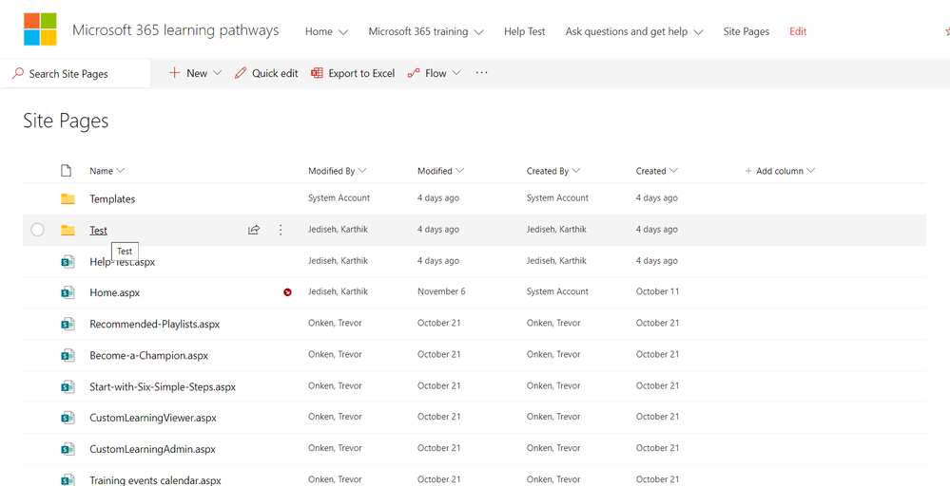Image resolution: width=950 pixels, height=486 pixels.
Task: Click 'System Account' modified by on Templates row
Action: (x=339, y=197)
